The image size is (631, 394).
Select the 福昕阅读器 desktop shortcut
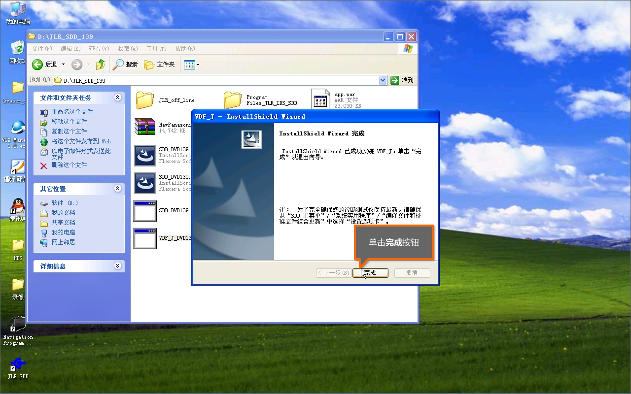(18, 171)
